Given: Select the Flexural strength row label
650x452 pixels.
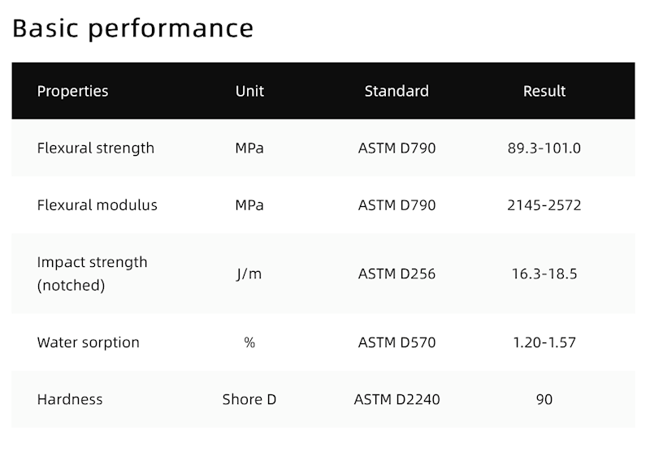Looking at the screenshot, I should (x=95, y=148).
